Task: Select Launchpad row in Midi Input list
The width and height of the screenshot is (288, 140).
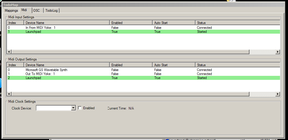Action: coord(33,32)
